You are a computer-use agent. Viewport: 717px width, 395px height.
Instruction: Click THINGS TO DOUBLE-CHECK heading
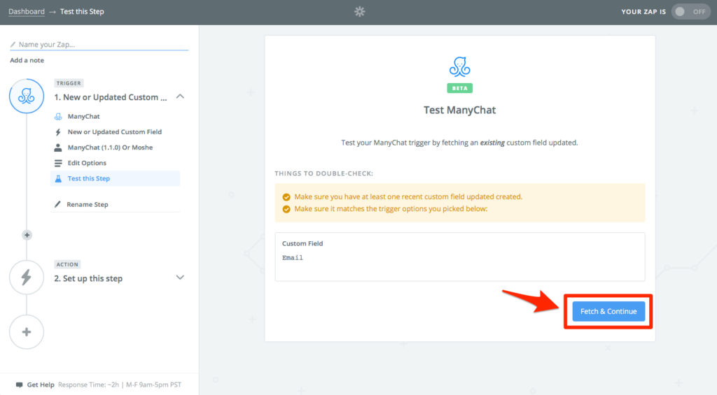coord(323,173)
